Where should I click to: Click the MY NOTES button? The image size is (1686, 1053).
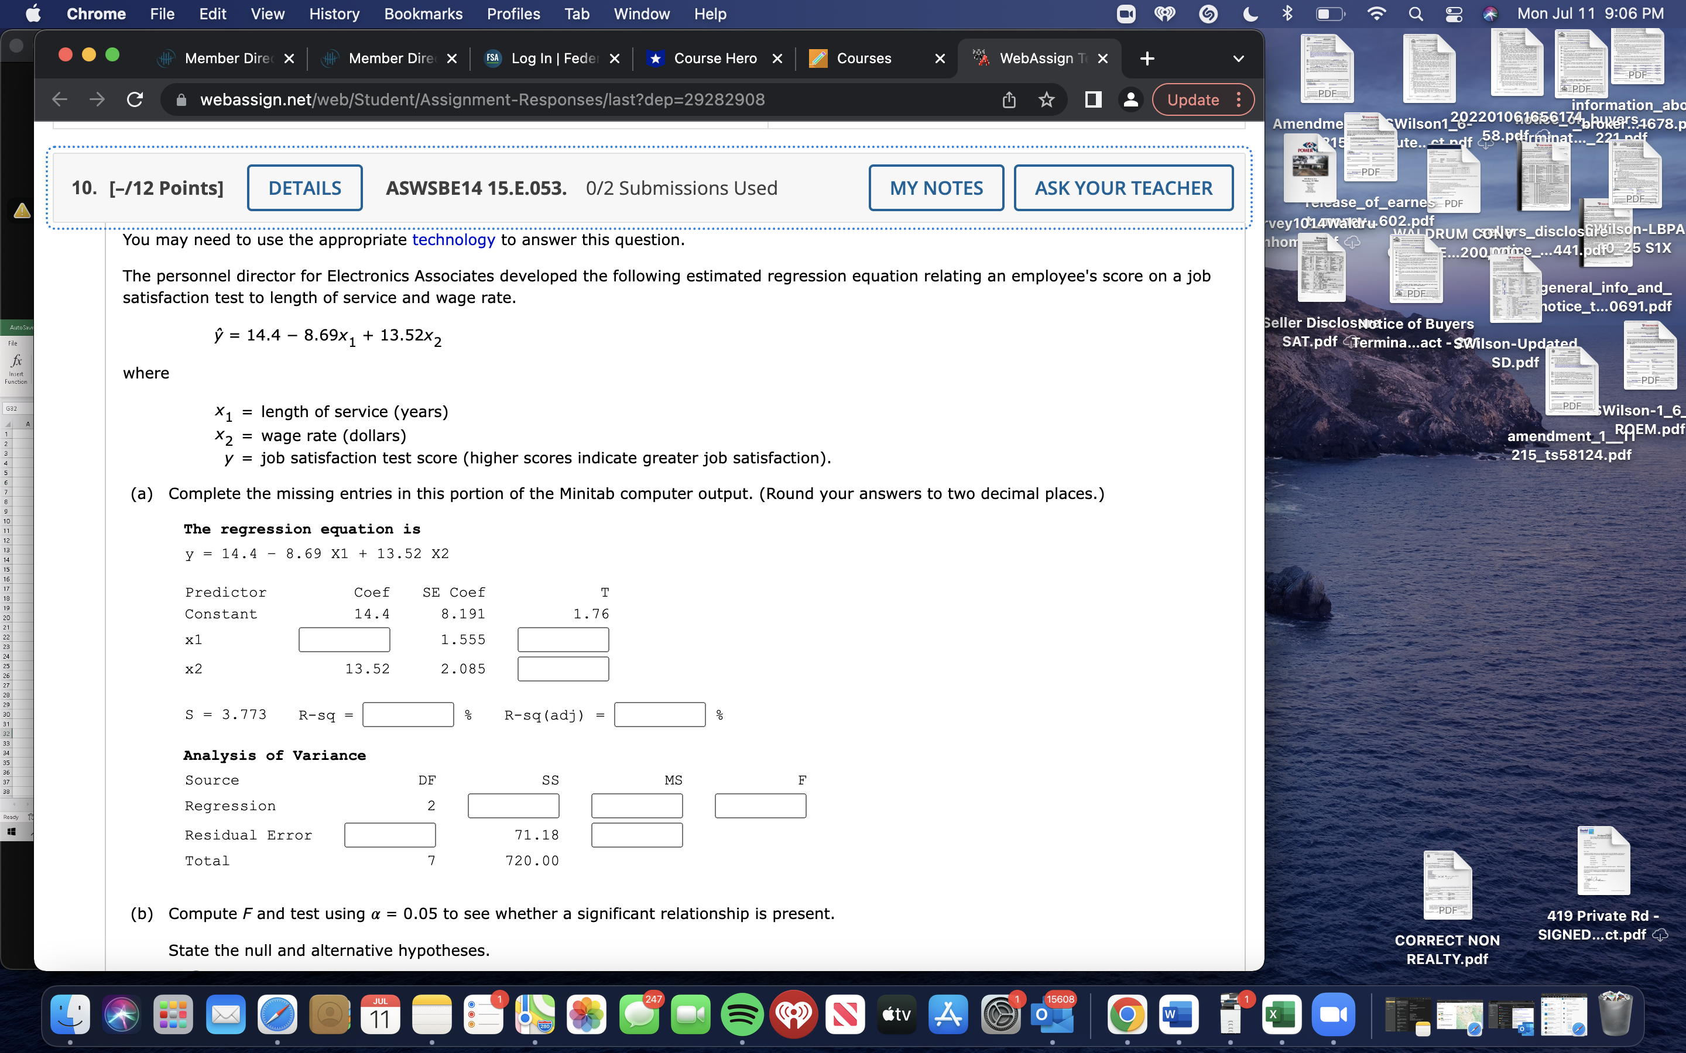tap(935, 187)
